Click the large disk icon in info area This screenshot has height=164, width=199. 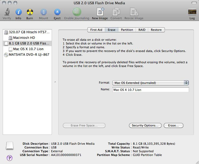(10, 146)
